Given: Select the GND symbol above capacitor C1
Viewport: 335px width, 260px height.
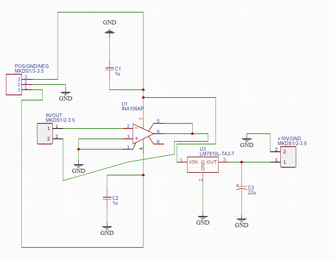Looking at the screenshot, I should point(109,32).
